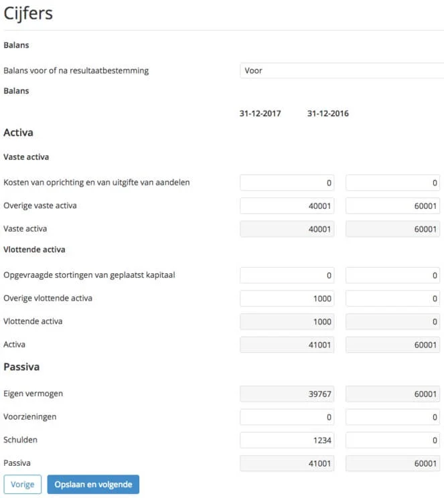
Task: Click the 2017 Eigen vermogen total field
Action: pyautogui.click(x=287, y=394)
